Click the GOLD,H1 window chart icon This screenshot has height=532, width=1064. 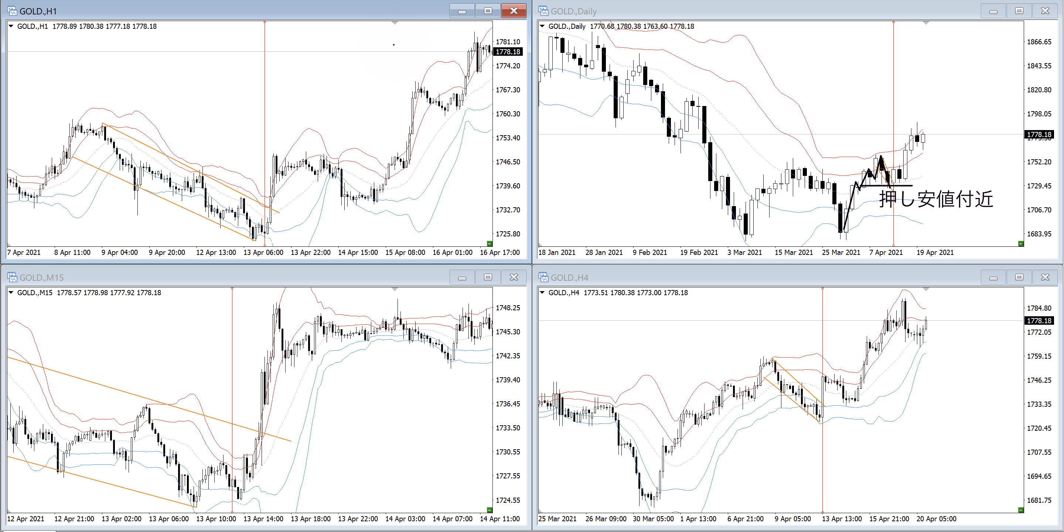[x=12, y=11]
